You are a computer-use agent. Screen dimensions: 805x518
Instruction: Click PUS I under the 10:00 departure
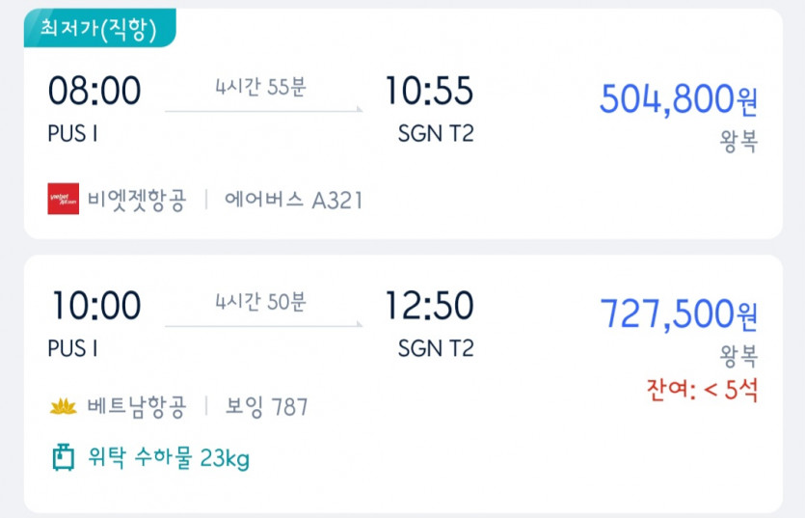pyautogui.click(x=72, y=348)
